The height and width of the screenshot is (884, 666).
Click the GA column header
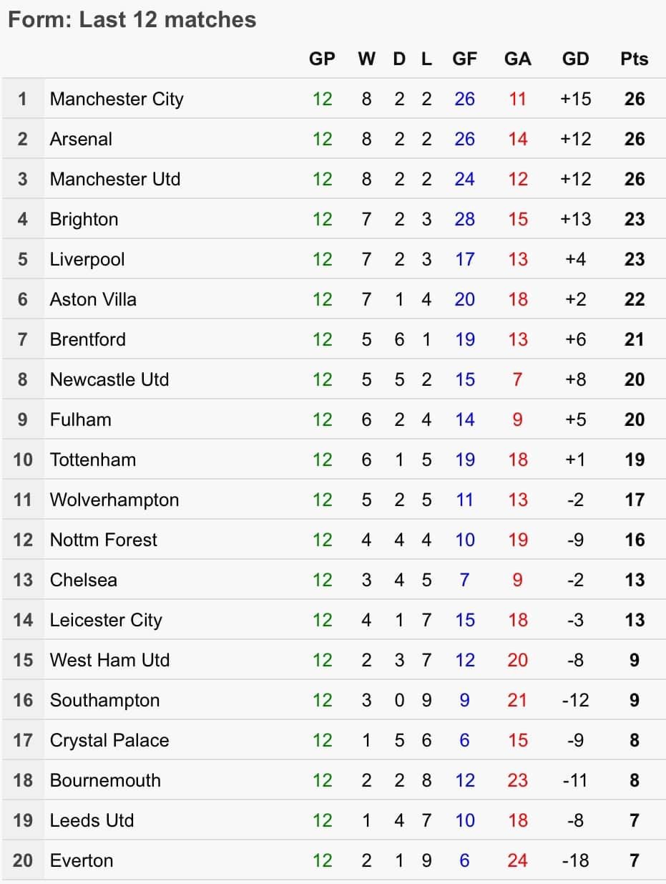(x=517, y=59)
